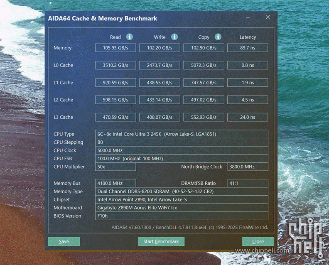
Task: Select the Memory Read value 105.93 GB/s
Action: [x=115, y=48]
